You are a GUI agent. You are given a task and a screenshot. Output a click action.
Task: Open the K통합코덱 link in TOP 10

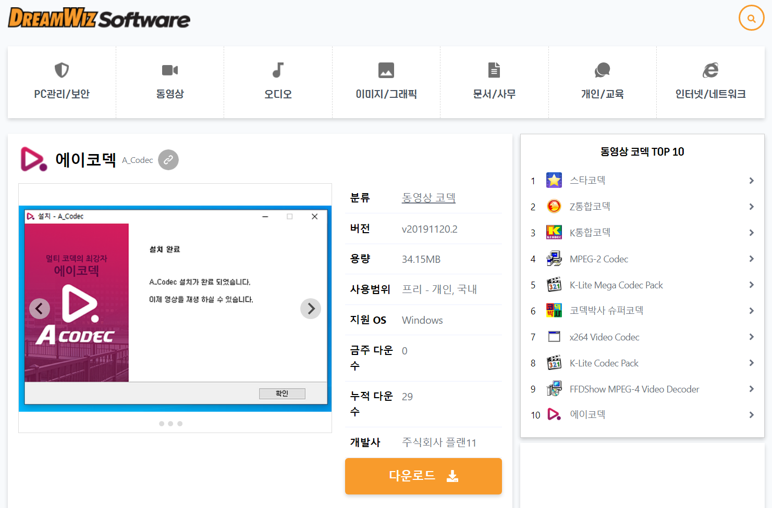point(590,232)
